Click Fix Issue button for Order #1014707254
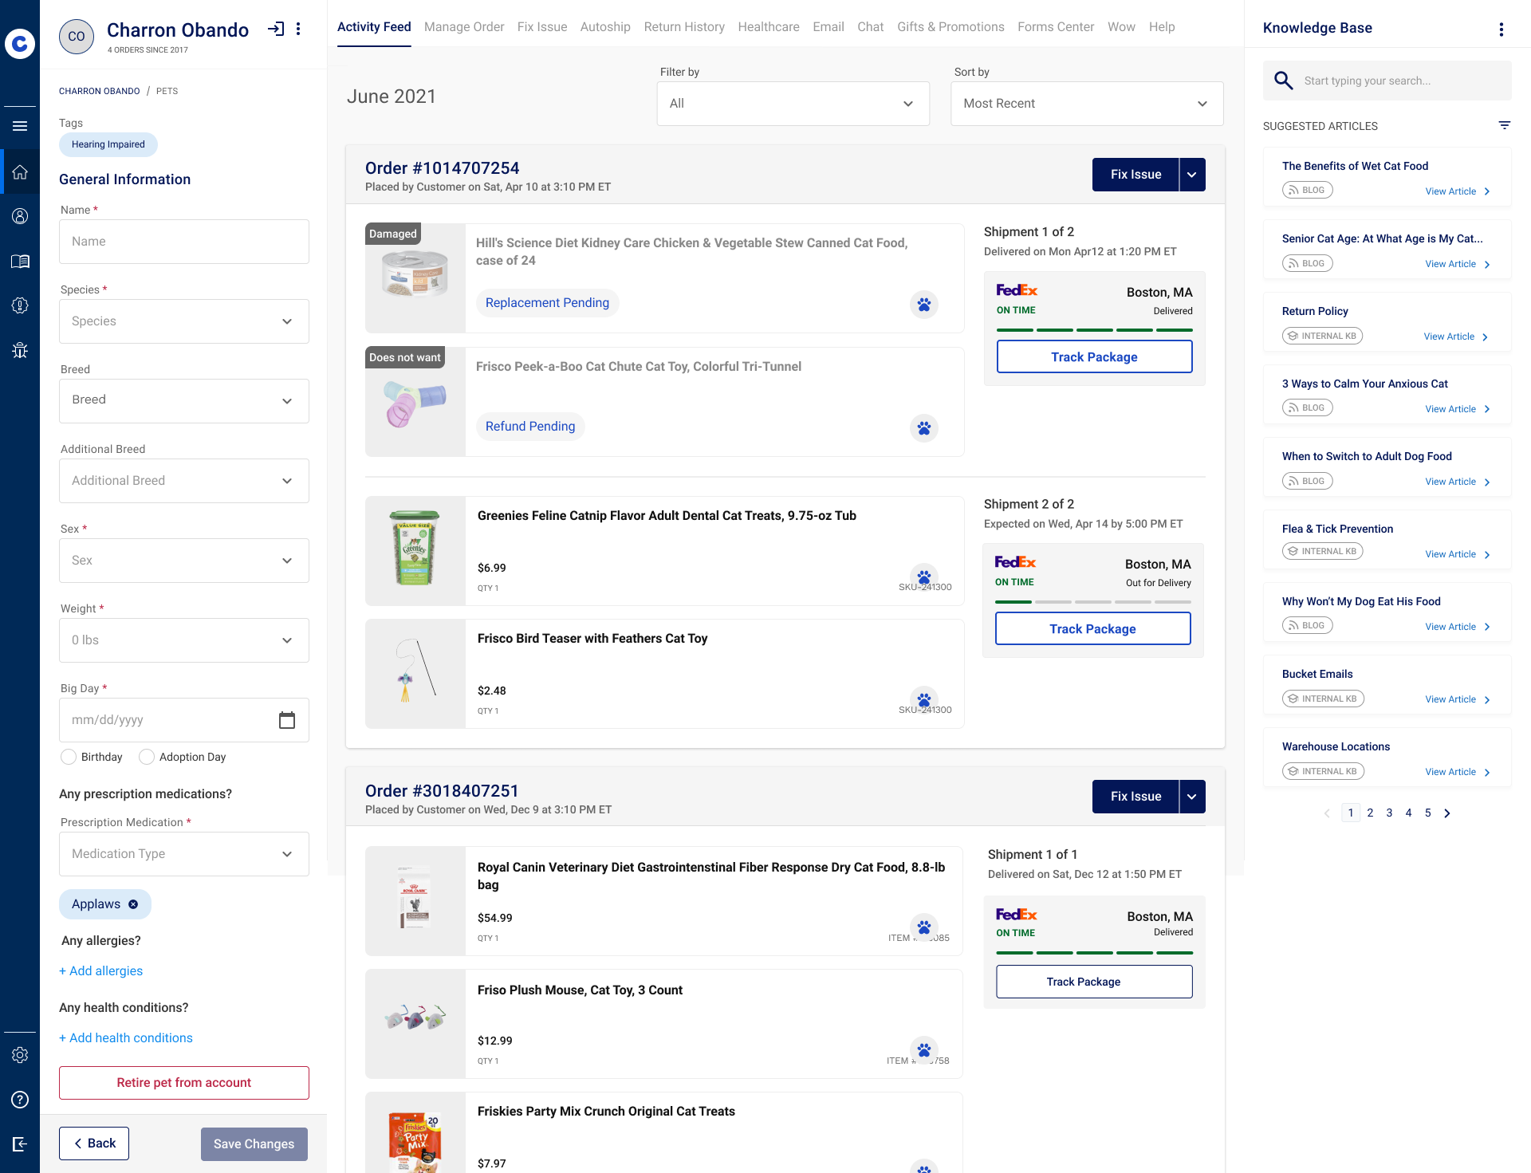Image resolution: width=1531 pixels, height=1173 pixels. pyautogui.click(x=1135, y=175)
